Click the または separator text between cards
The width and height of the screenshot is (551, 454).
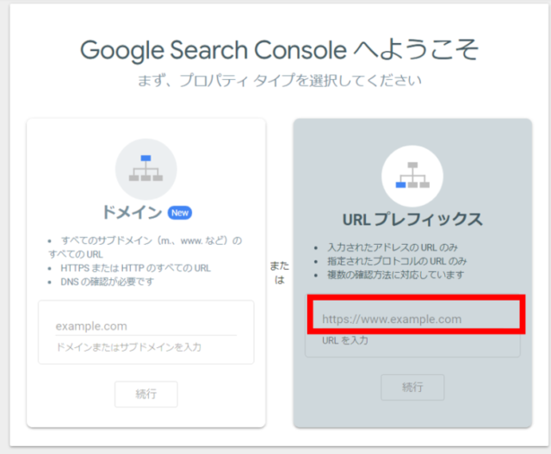point(279,273)
